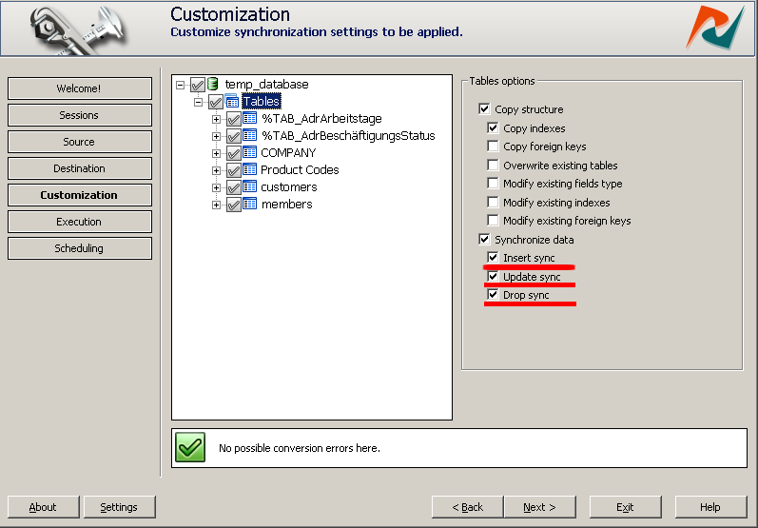Open the Settings button at bottom
This screenshot has height=528, width=758.
click(x=120, y=507)
